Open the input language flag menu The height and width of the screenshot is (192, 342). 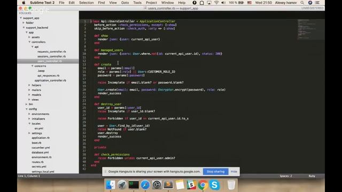[x=250, y=3]
